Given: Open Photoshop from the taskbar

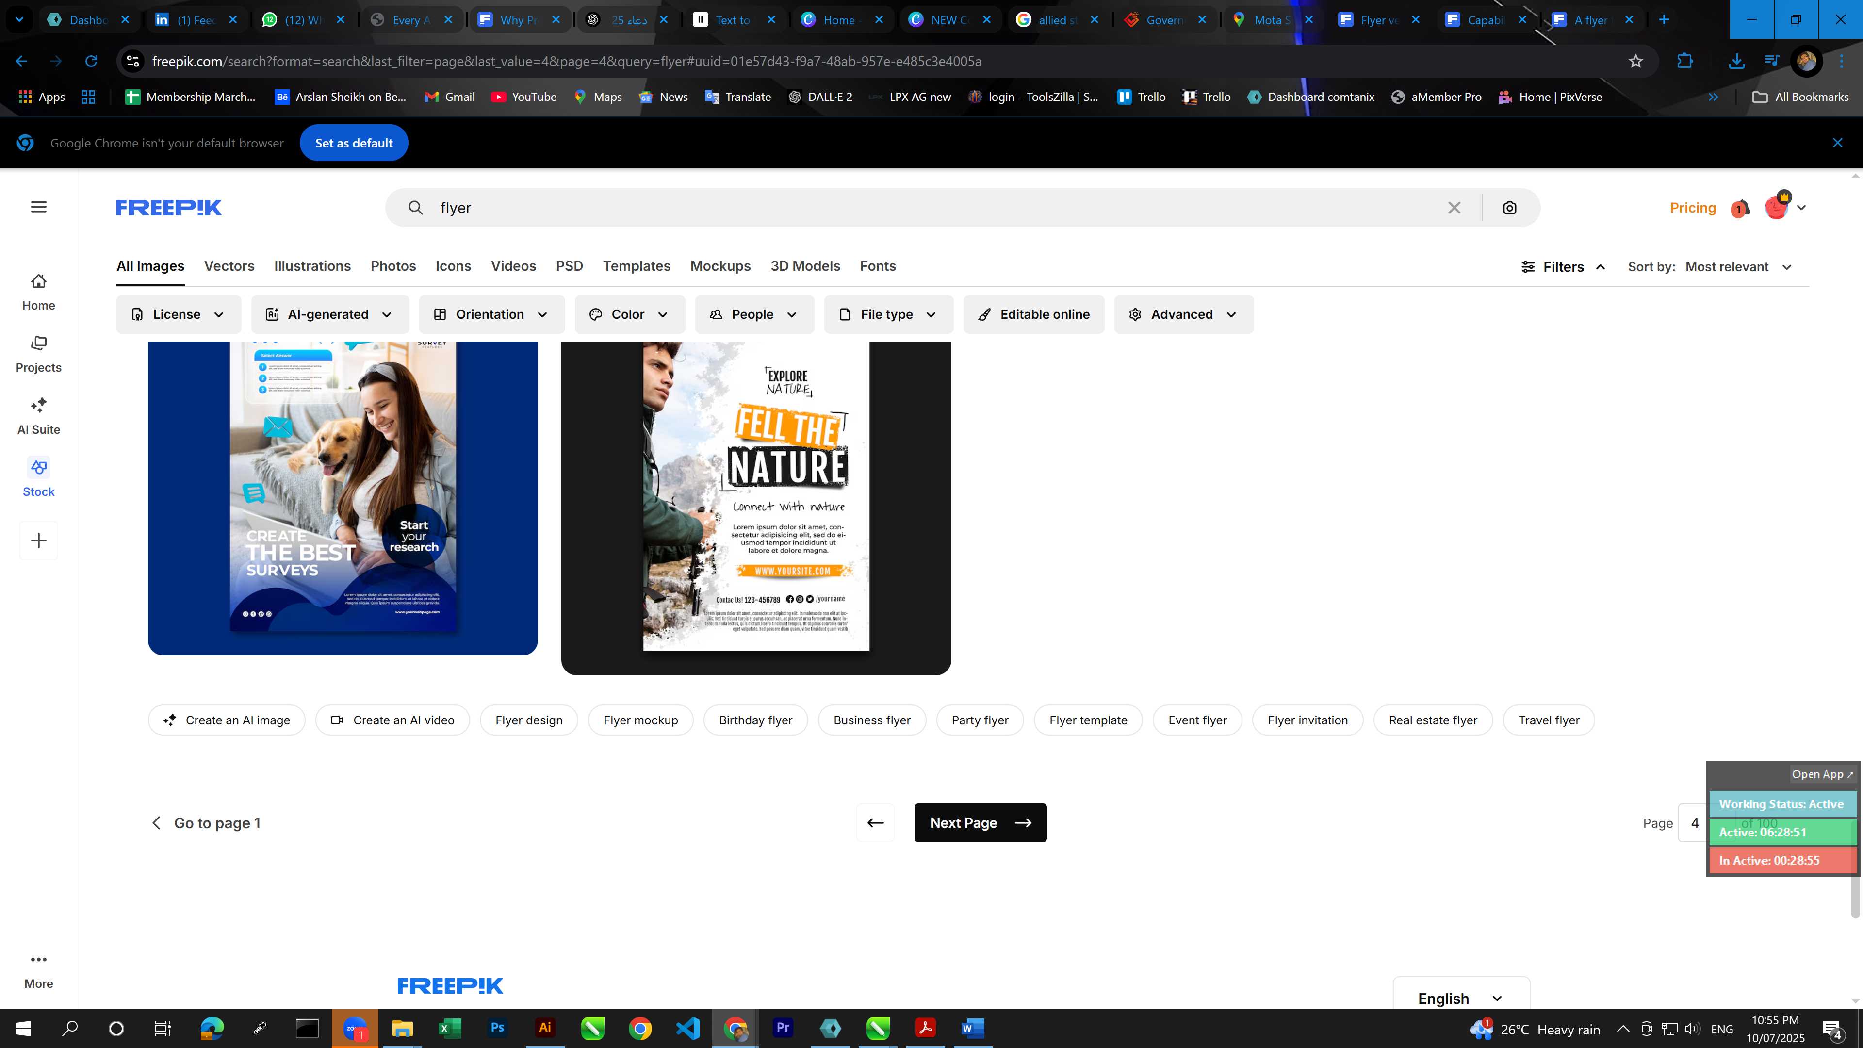Looking at the screenshot, I should tap(498, 1028).
